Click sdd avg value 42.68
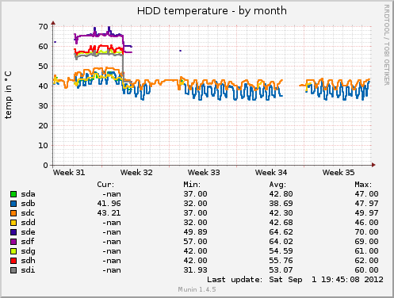Image resolution: width=394 pixels, height=298 pixels. [281, 223]
